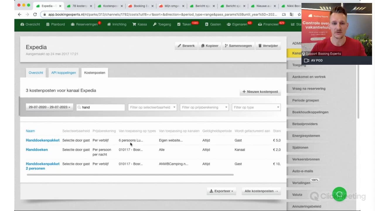Open Vertalingen in sidebar

(301, 183)
